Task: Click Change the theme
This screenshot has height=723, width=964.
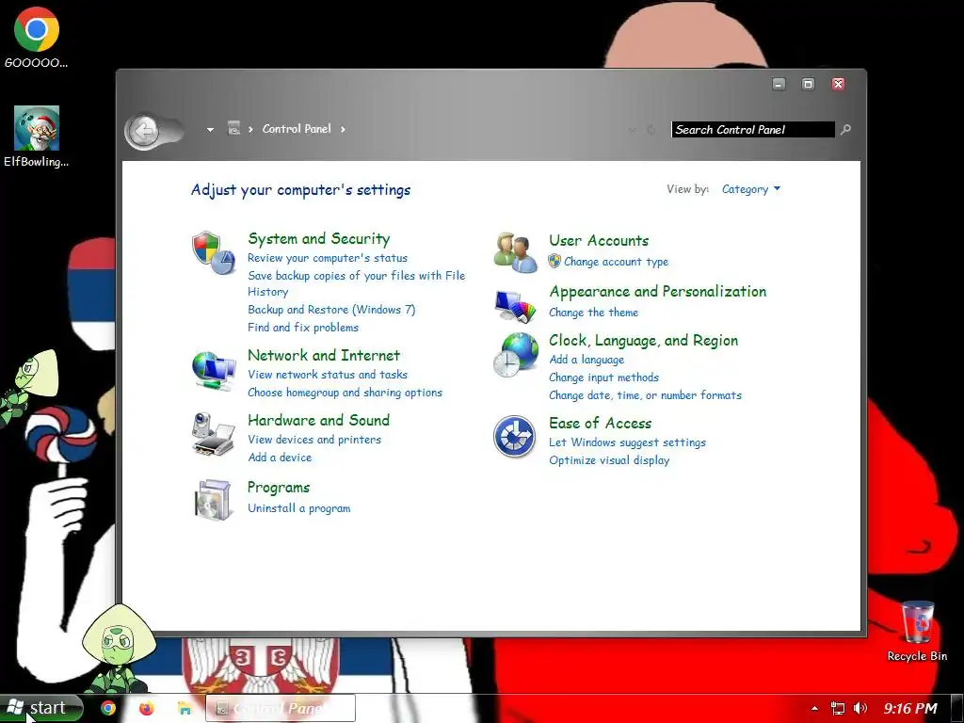Action: (593, 313)
